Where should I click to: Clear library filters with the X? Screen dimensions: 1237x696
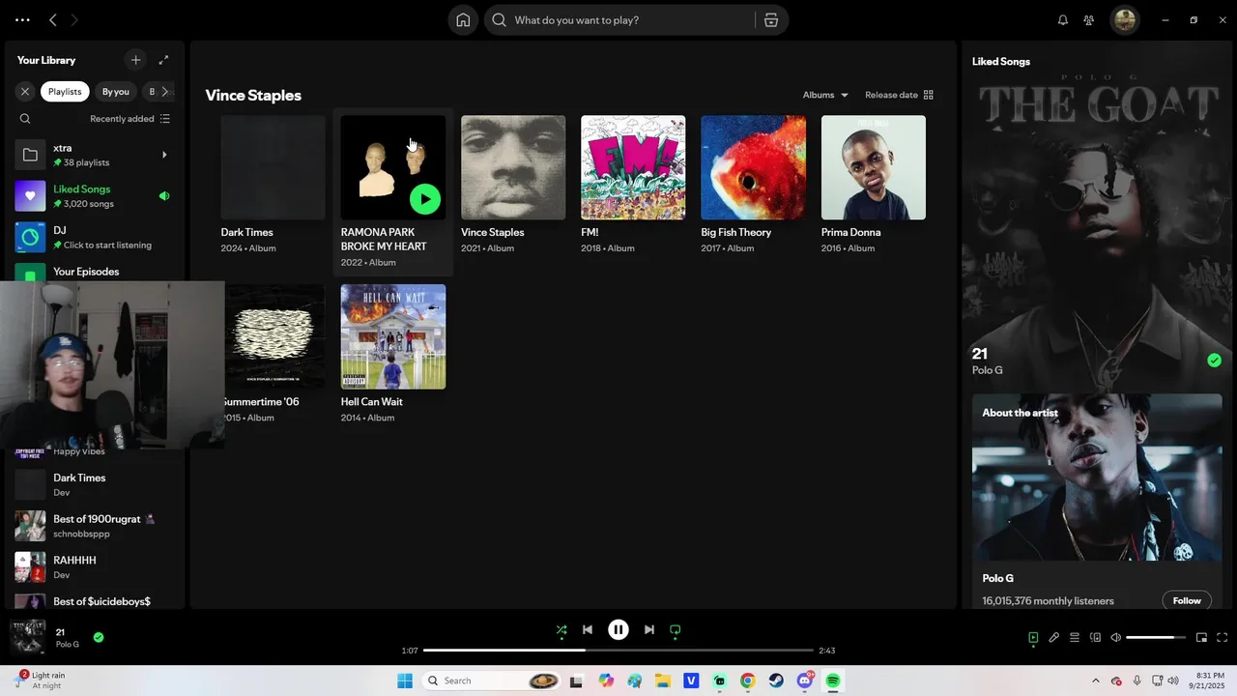(x=25, y=92)
